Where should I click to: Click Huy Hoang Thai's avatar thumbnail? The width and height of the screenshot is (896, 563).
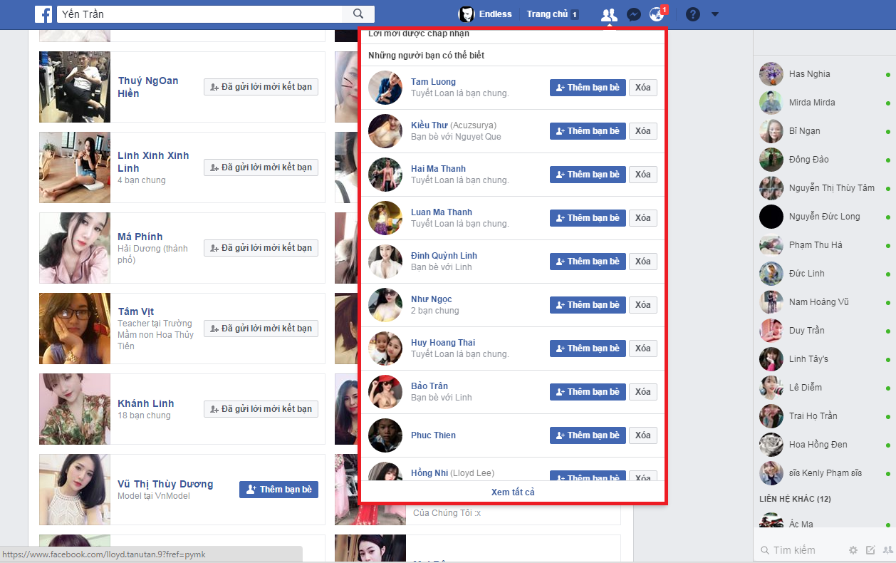(x=385, y=348)
